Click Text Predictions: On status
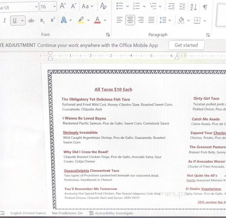The width and height of the screenshot is (226, 218). [x=67, y=213]
